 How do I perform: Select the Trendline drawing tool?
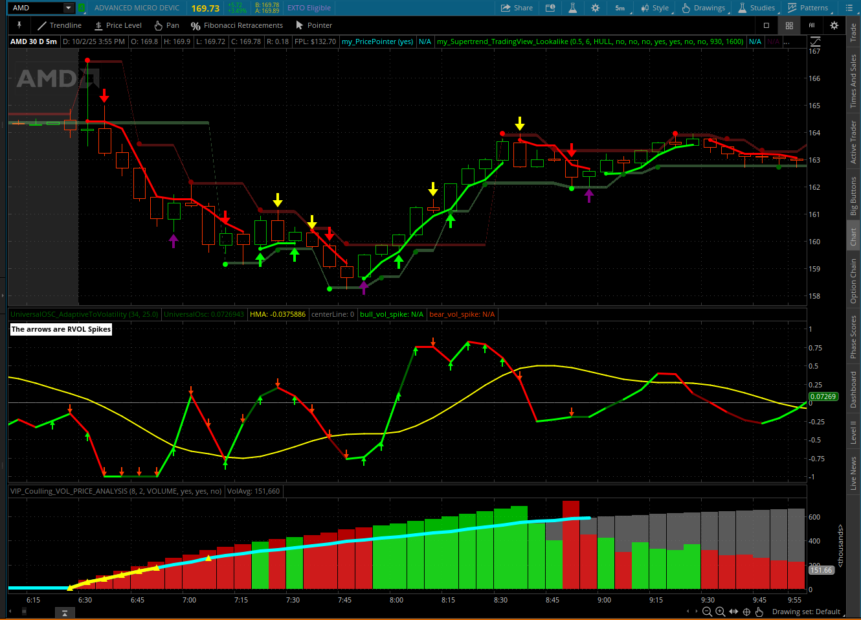(x=59, y=25)
